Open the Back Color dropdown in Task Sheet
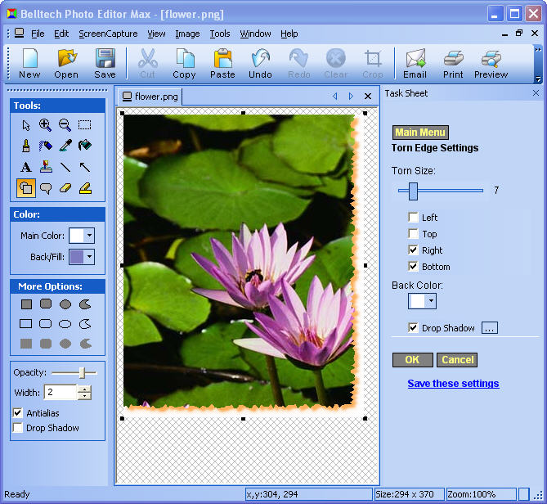The height and width of the screenshot is (504, 547). point(431,301)
